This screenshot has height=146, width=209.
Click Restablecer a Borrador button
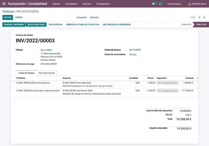pos(117,24)
